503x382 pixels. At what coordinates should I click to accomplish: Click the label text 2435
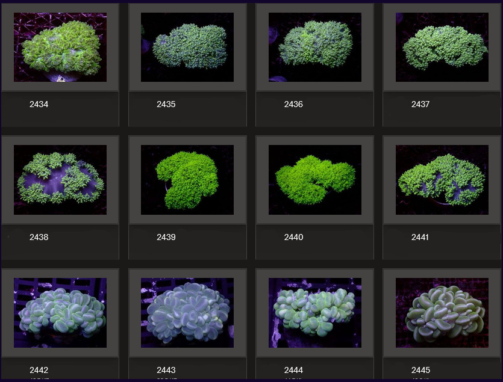166,104
